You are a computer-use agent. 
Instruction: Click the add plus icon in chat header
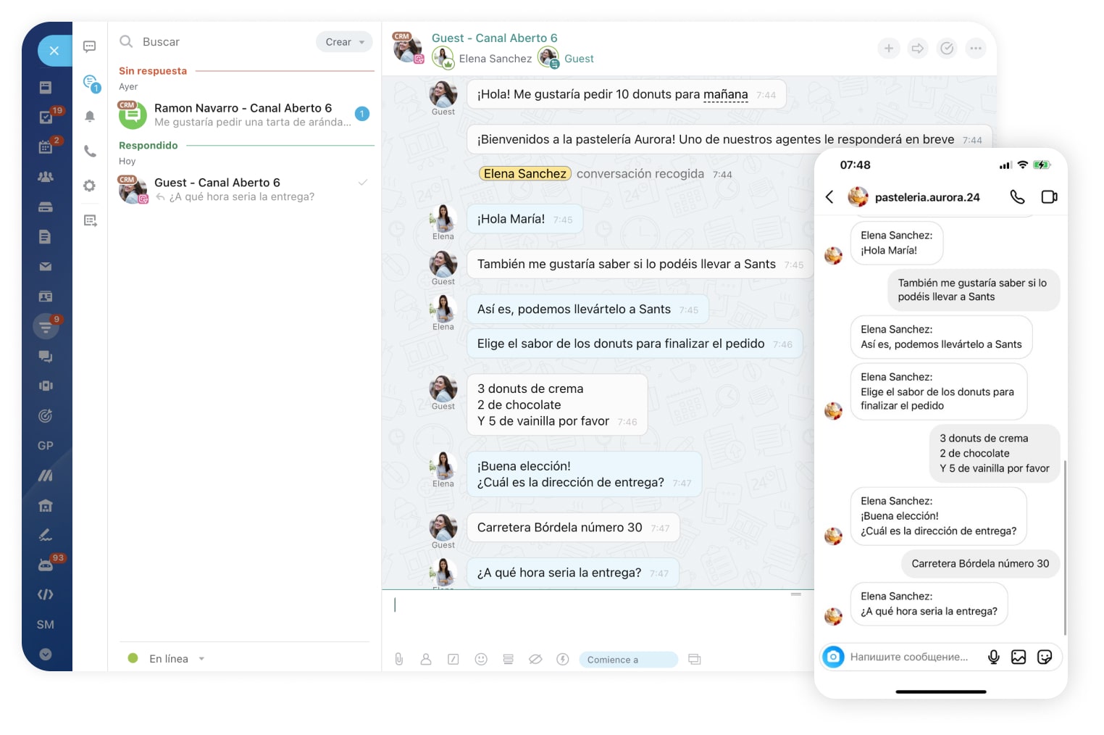pyautogui.click(x=889, y=49)
